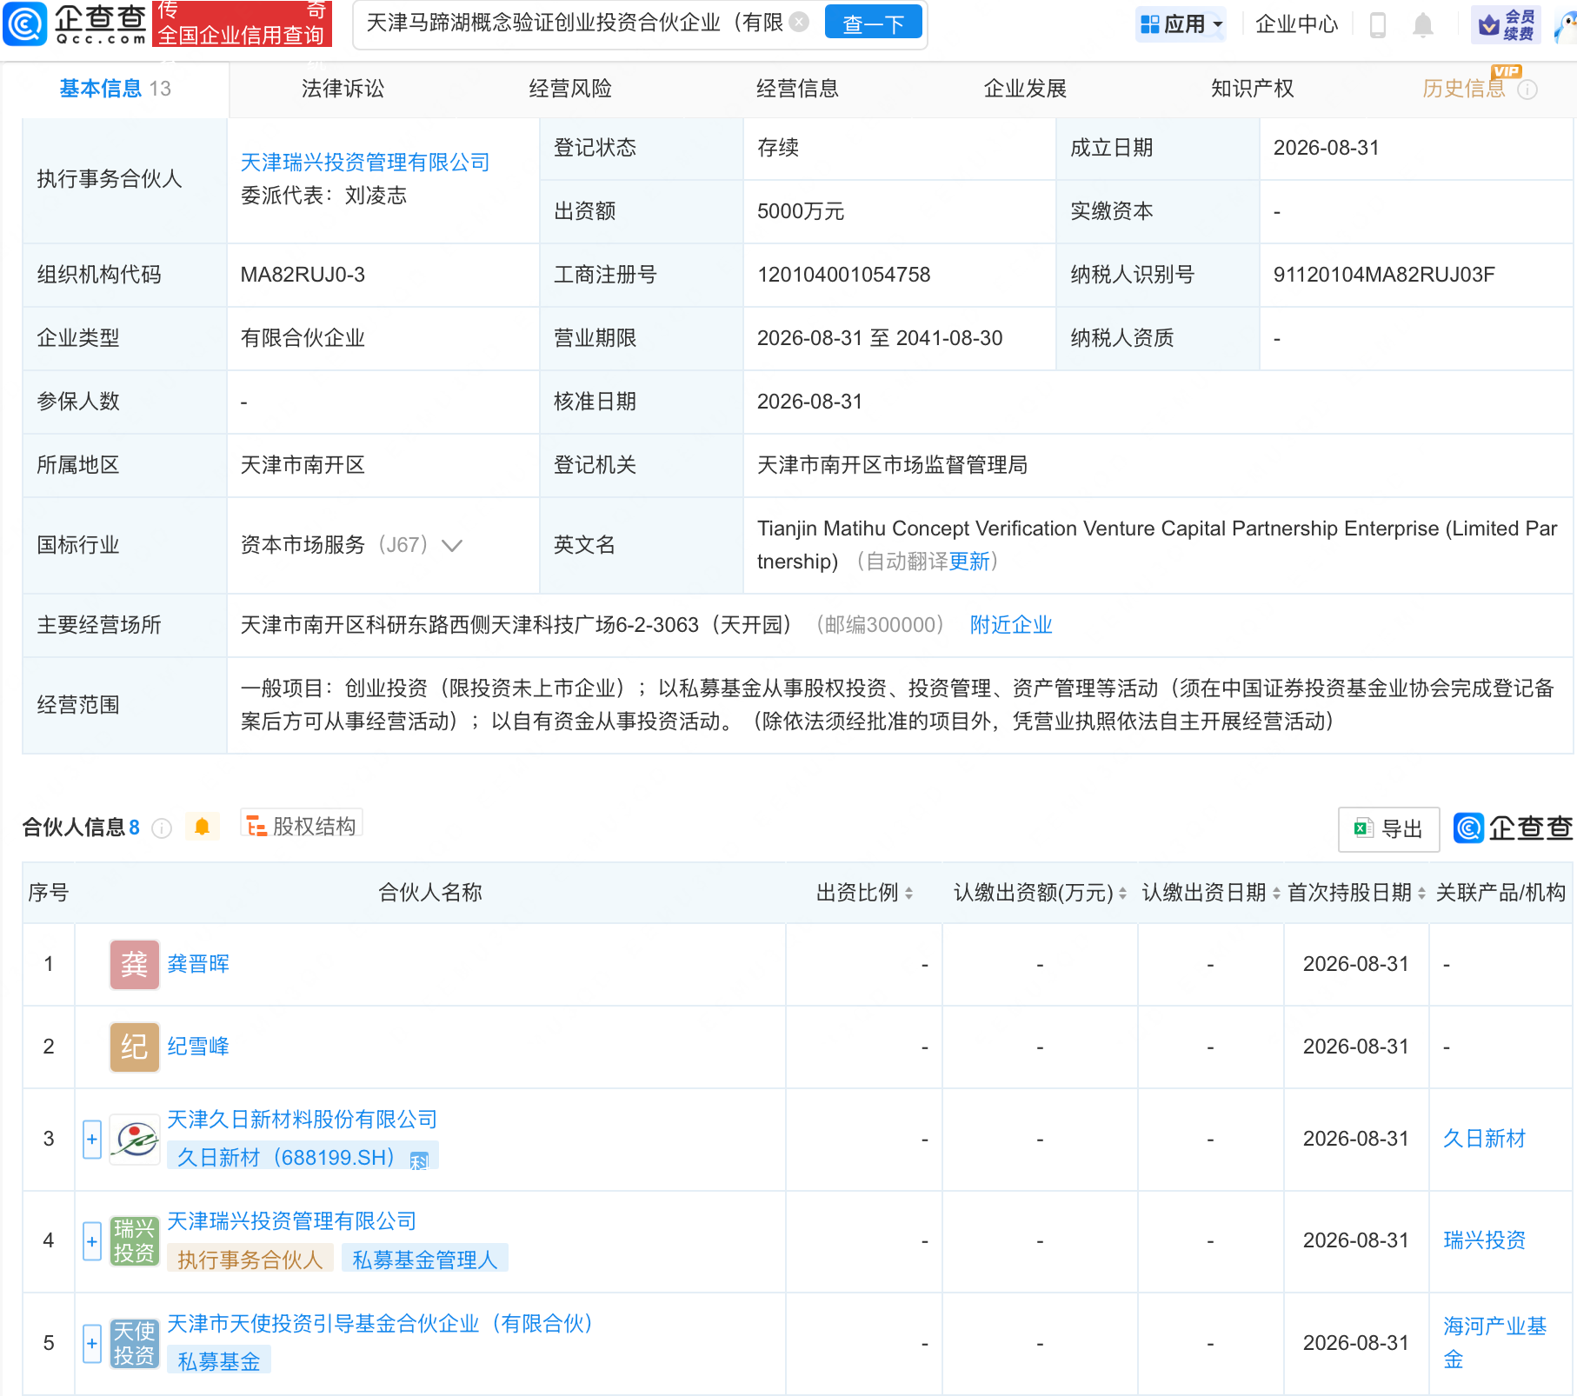Open the 应用 dropdown menu
Image resolution: width=1577 pixels, height=1396 pixels.
[x=1181, y=24]
